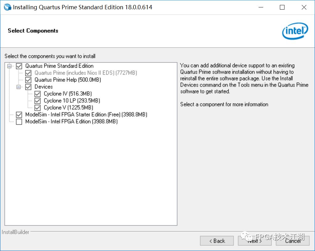Maximize the installer window

pyautogui.click(x=282, y=7)
